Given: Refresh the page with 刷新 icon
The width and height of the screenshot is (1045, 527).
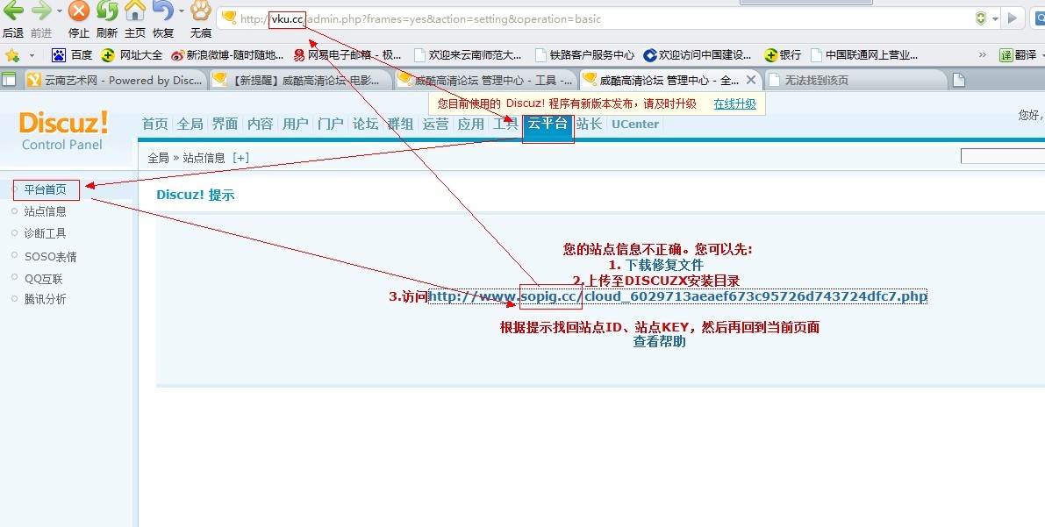Looking at the screenshot, I should [107, 11].
